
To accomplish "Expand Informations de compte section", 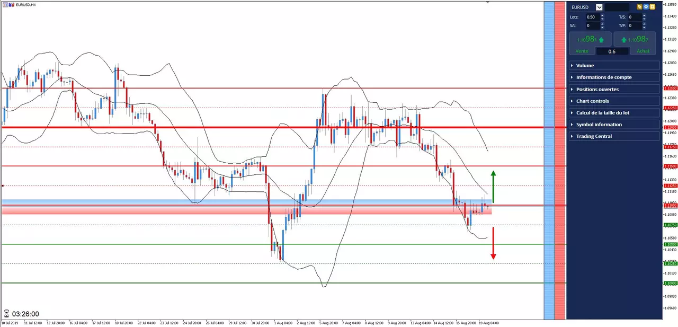I will tap(614, 77).
